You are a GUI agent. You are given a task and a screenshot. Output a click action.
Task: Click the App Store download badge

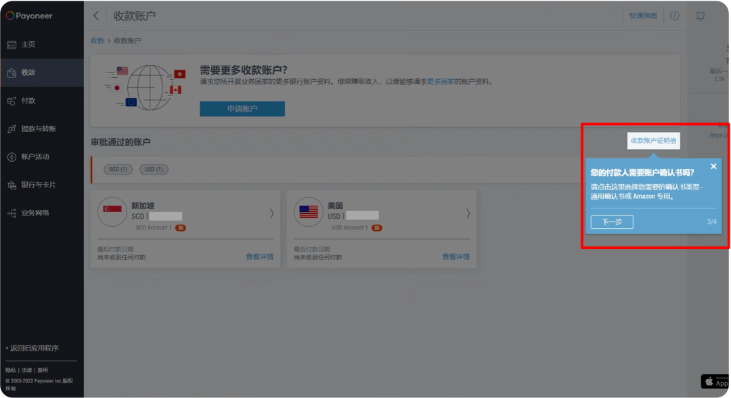click(715, 382)
